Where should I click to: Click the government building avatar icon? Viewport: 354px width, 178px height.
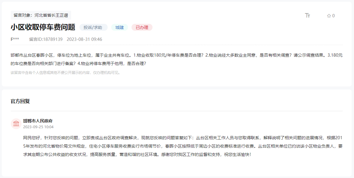16,123
